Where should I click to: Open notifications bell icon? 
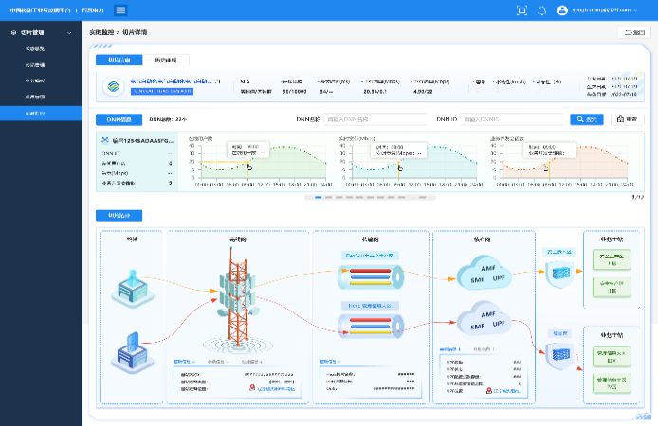click(542, 10)
